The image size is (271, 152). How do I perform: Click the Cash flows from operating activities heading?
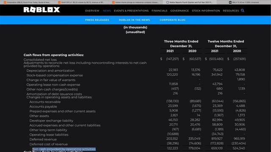pos(54,55)
